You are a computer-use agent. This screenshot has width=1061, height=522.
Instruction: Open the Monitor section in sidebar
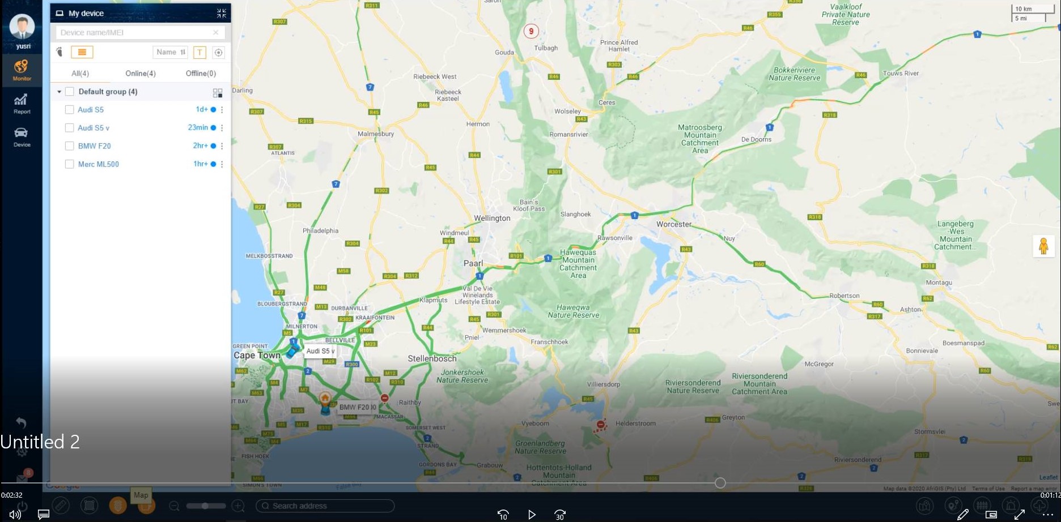[22, 70]
